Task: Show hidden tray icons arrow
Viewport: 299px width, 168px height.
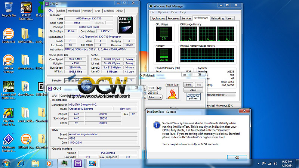Action: click(258, 164)
